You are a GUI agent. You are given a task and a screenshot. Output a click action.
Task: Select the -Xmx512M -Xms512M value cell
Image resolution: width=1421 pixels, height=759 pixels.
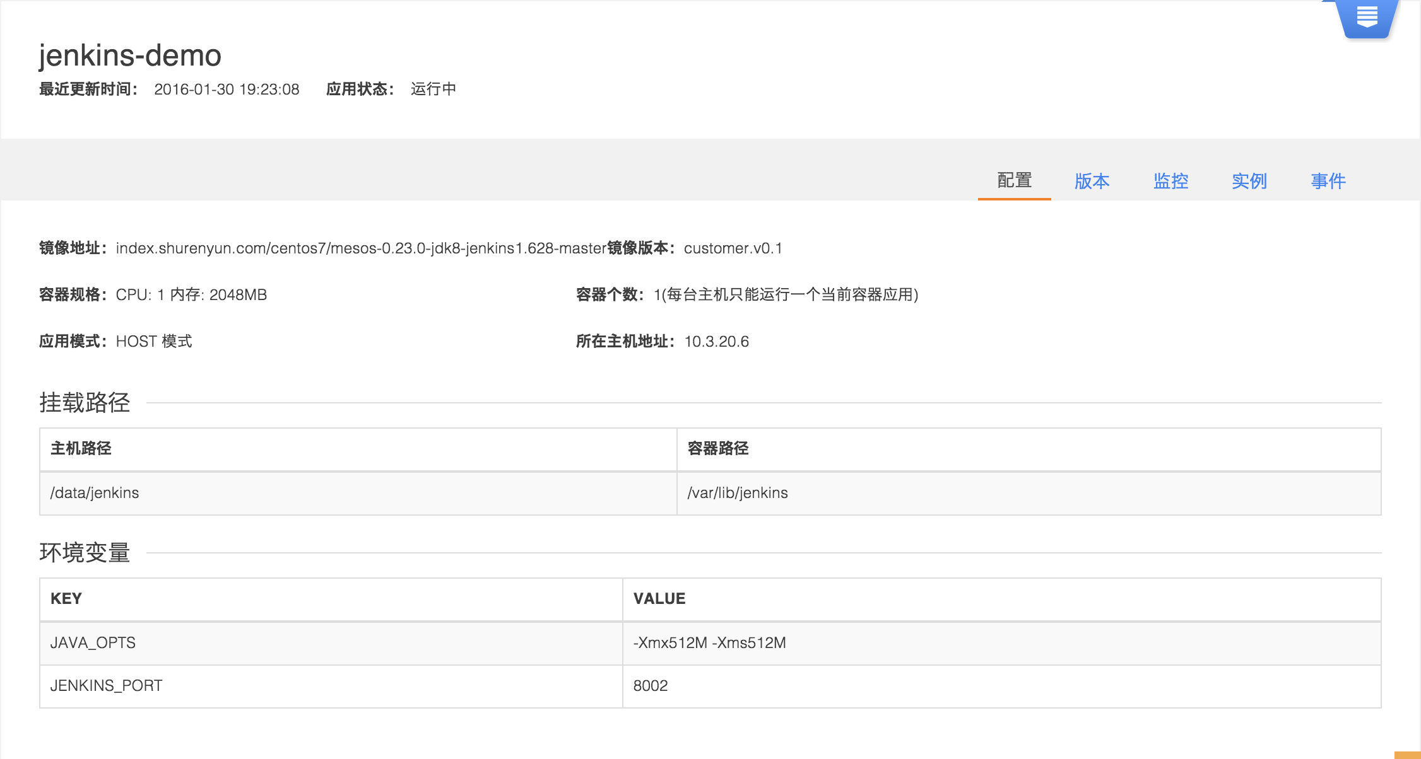(1002, 643)
